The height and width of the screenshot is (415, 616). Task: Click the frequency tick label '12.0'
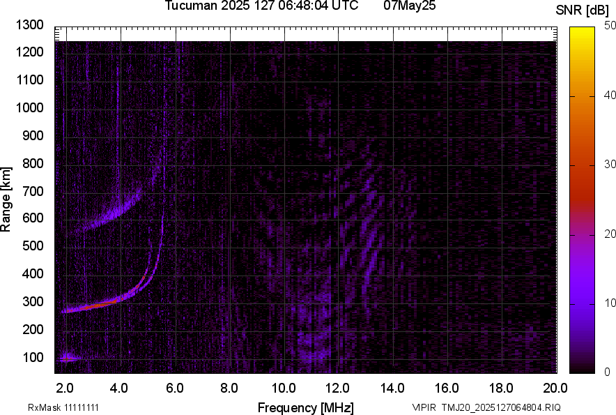pyautogui.click(x=338, y=388)
